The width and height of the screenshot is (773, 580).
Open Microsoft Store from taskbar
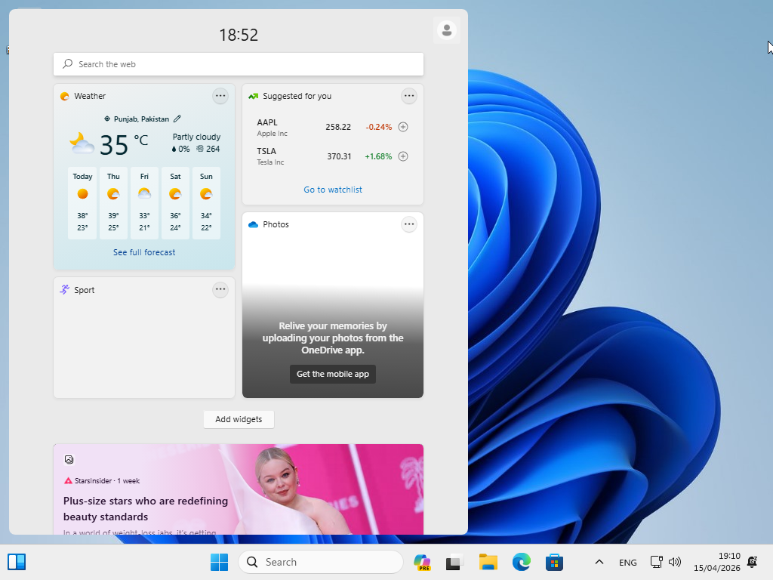(554, 562)
